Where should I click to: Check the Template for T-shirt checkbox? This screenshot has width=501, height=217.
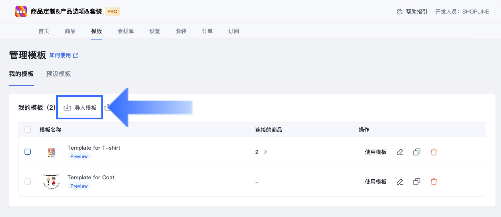point(28,152)
